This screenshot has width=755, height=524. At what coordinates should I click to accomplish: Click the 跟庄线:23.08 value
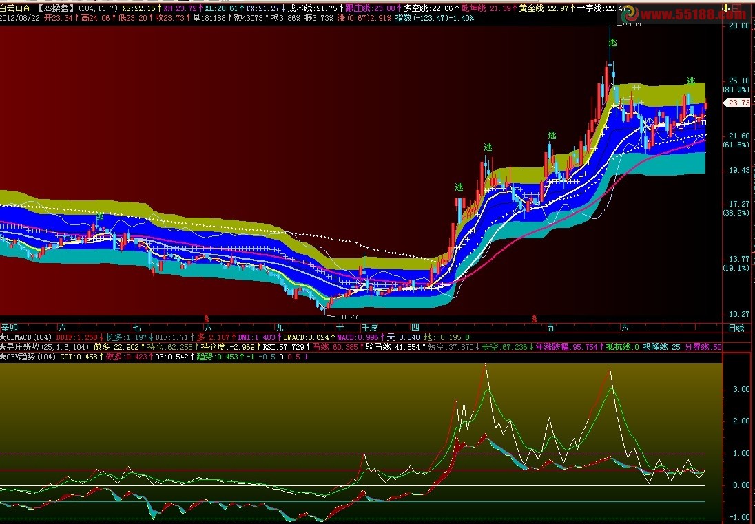point(370,8)
